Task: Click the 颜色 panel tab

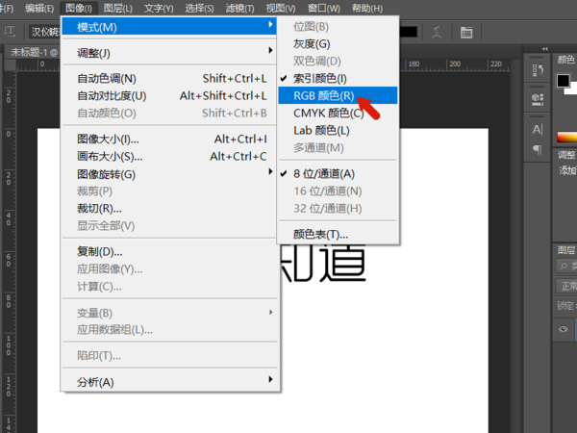Action: click(565, 60)
